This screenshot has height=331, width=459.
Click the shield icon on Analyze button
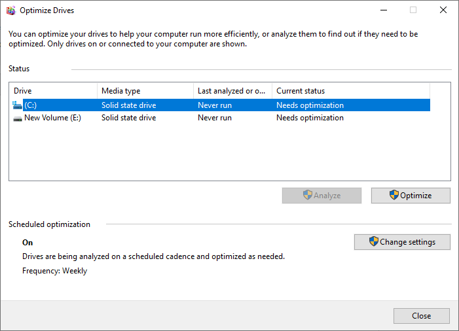click(x=307, y=195)
